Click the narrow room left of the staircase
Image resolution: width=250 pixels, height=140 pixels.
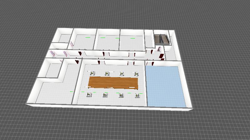148,41
